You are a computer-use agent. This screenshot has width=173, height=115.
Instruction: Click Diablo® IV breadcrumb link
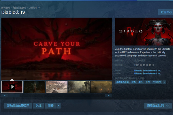[34, 8]
